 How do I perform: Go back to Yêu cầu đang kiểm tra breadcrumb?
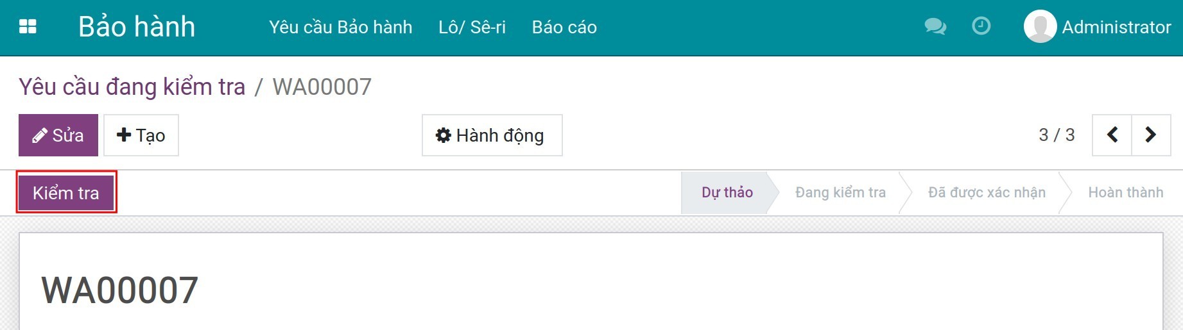[x=132, y=87]
